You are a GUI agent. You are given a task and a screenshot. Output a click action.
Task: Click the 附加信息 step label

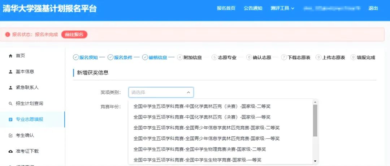[x=192, y=58]
